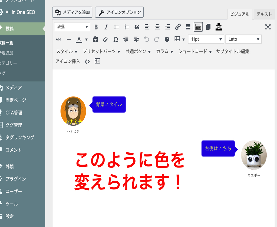The height and width of the screenshot is (227, 277).
Task: Open the 11pt font size dropdown
Action: coord(206,39)
